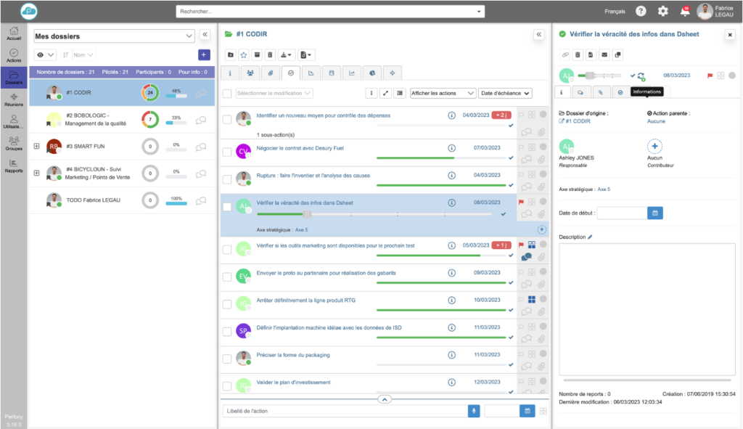Viewport: 743px width, 429px height.
Task: Mark the #1 CODIR folder as favorite
Action: (x=244, y=54)
